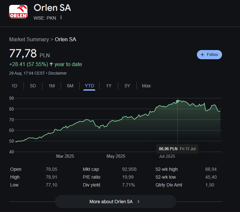
Task: Click the May 2025 axis label
Action: [x=116, y=156]
